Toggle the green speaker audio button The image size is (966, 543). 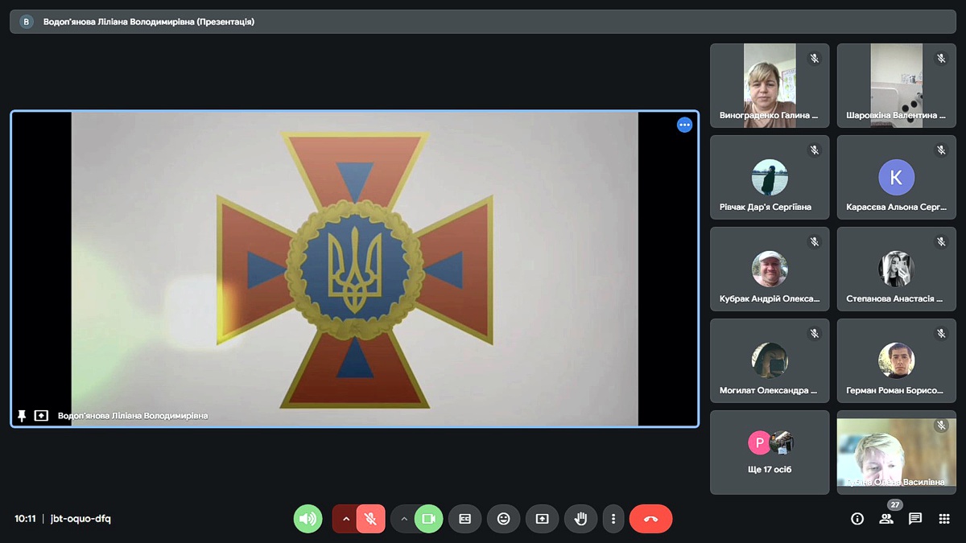pos(308,519)
